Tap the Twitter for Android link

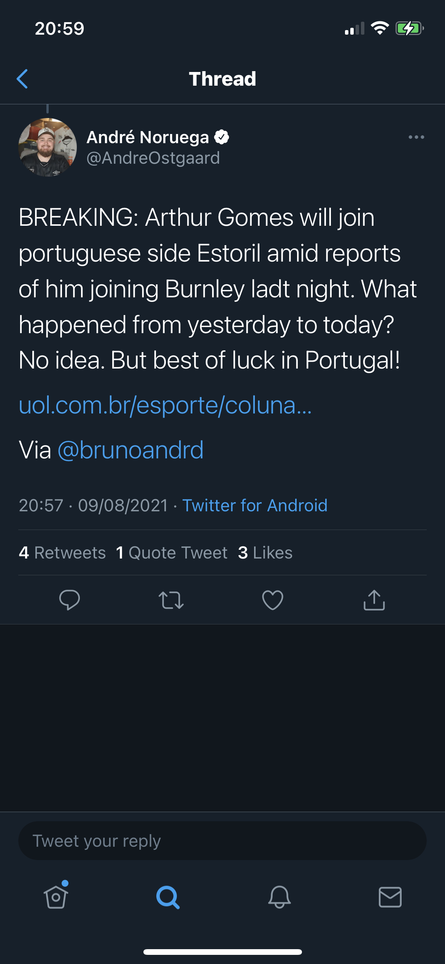coord(255,506)
